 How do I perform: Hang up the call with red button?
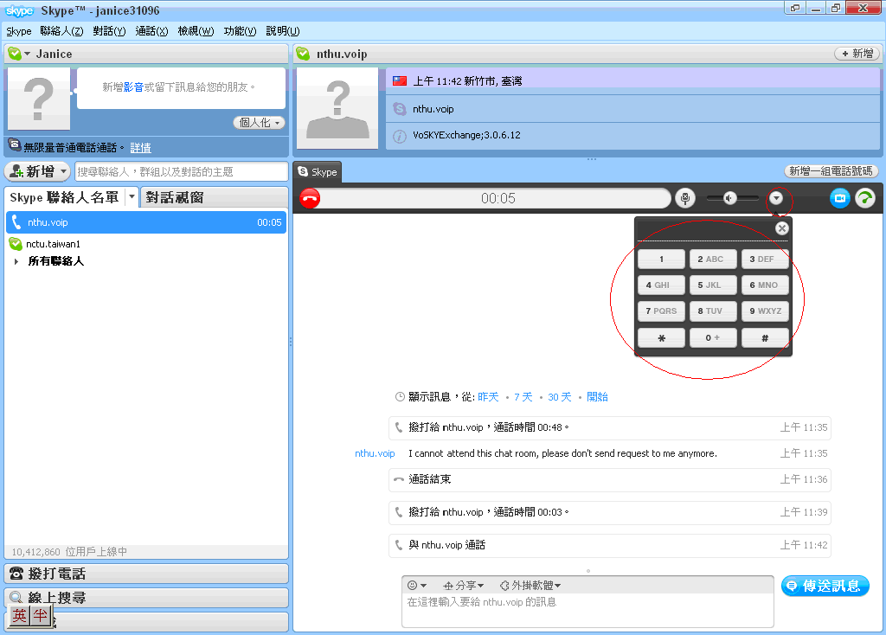click(309, 198)
